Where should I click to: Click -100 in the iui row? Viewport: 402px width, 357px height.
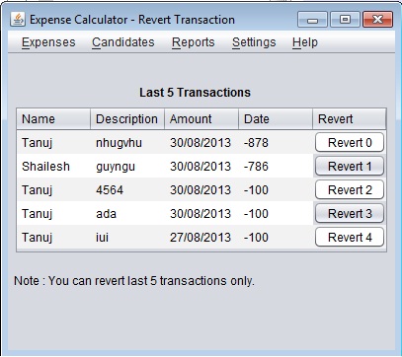(x=276, y=238)
